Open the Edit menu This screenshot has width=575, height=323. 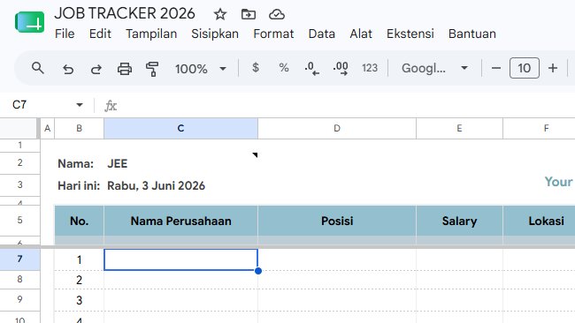point(100,34)
